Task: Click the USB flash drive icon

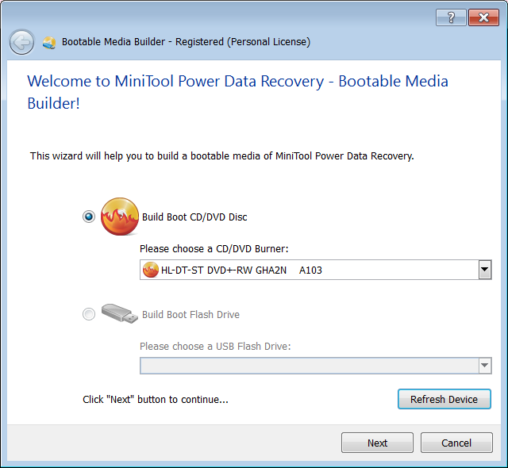Action: (120, 313)
